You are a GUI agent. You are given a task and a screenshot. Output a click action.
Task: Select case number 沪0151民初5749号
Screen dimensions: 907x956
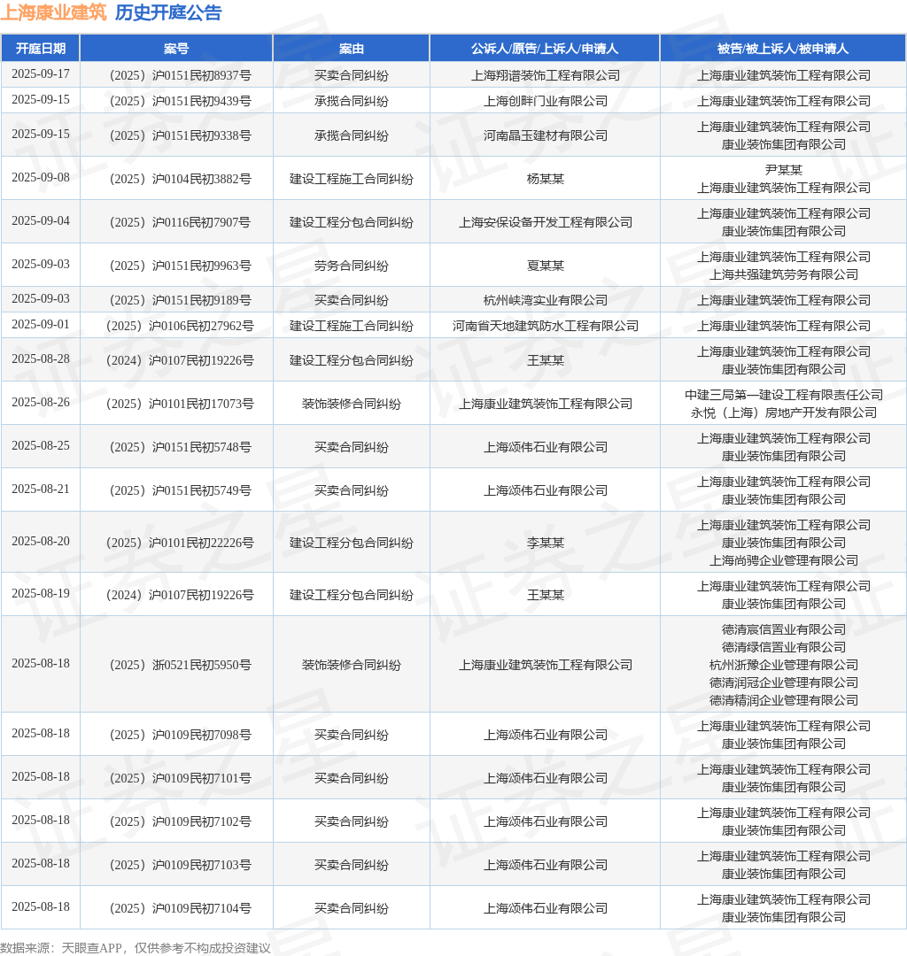coord(181,490)
